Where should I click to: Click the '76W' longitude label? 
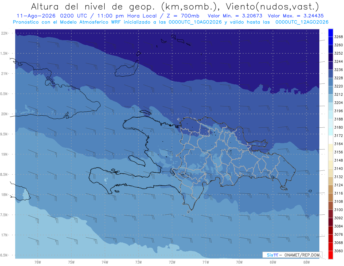pyautogui.click(x=38, y=262)
